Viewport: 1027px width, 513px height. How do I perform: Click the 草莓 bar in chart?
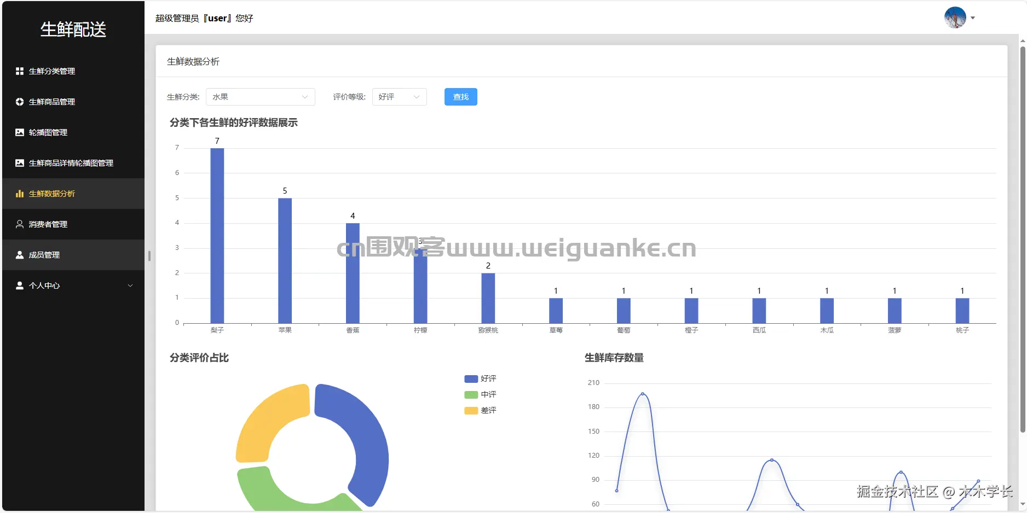pyautogui.click(x=556, y=311)
